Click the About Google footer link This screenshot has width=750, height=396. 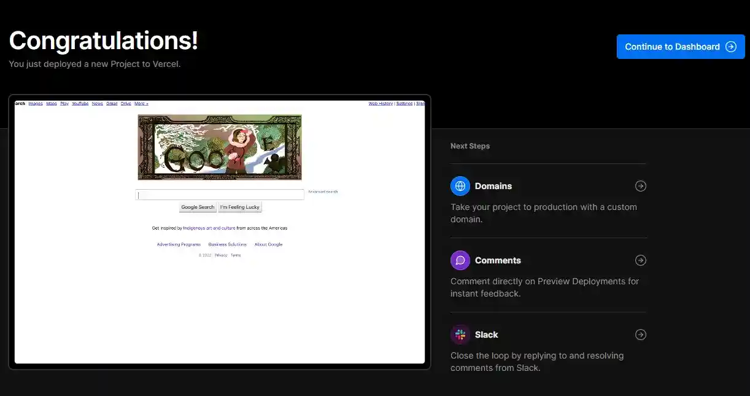(x=268, y=244)
